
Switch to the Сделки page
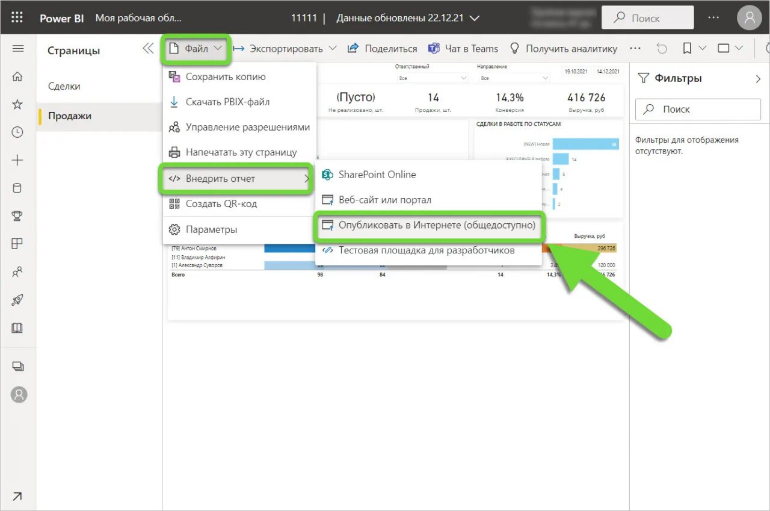click(99, 86)
